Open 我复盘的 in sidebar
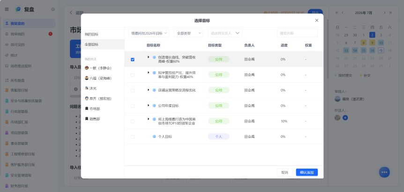The height and width of the screenshot is (192, 404). pos(29,23)
